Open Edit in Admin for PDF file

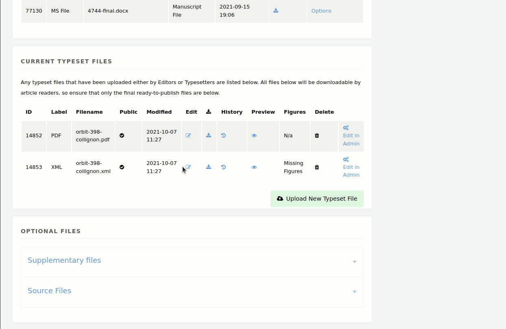point(351,139)
